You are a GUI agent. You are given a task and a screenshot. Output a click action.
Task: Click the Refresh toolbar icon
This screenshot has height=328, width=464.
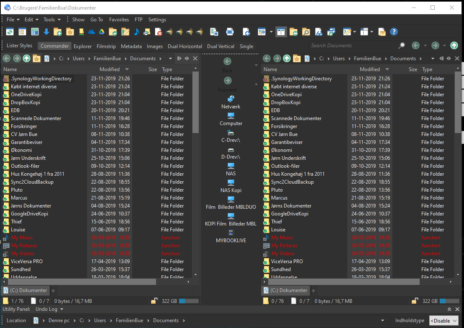coord(10,32)
